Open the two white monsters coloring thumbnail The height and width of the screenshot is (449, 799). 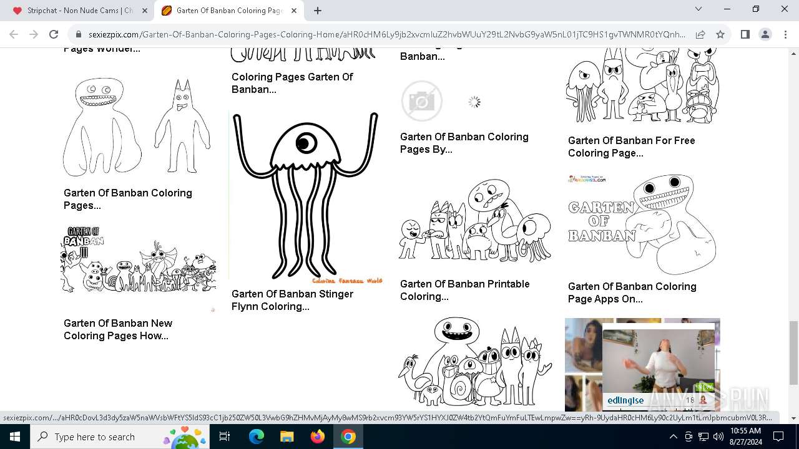(138, 127)
